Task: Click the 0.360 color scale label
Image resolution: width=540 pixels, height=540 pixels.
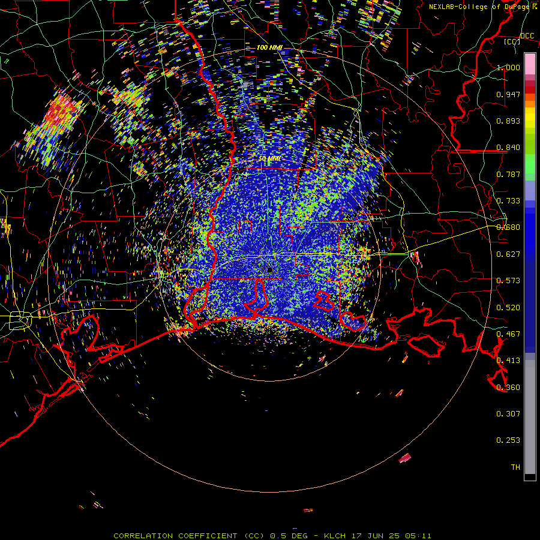Action: 508,388
